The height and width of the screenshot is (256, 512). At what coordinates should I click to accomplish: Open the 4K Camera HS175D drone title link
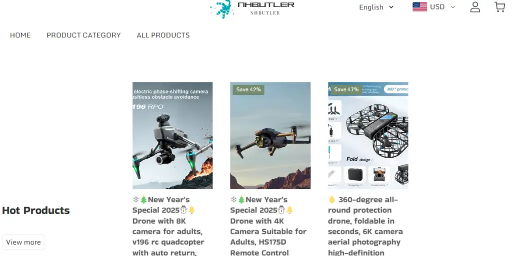[x=268, y=226]
